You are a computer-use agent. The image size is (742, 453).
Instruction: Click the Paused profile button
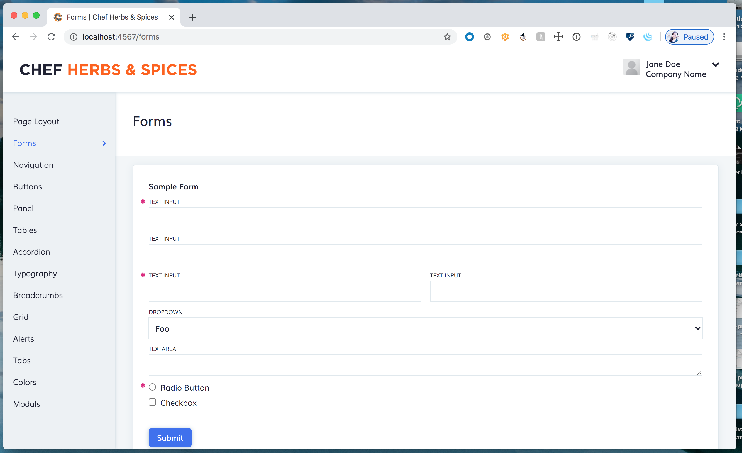pos(689,37)
